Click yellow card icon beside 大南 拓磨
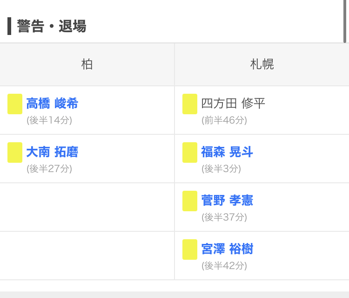This screenshot has width=349, height=298. tap(15, 152)
